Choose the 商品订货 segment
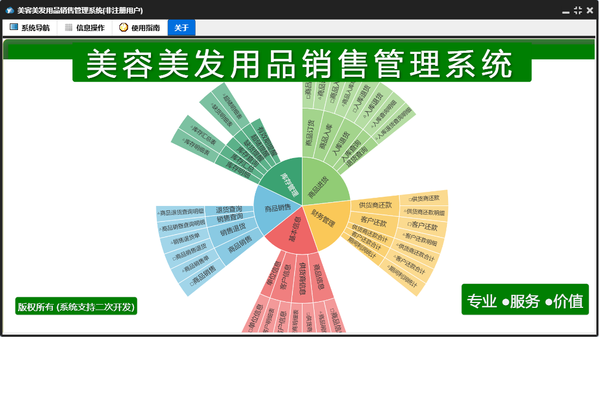 tap(310, 133)
